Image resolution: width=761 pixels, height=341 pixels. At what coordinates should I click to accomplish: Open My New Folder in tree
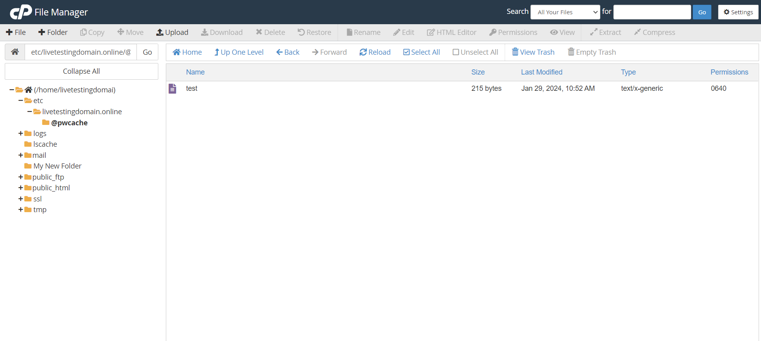point(57,166)
